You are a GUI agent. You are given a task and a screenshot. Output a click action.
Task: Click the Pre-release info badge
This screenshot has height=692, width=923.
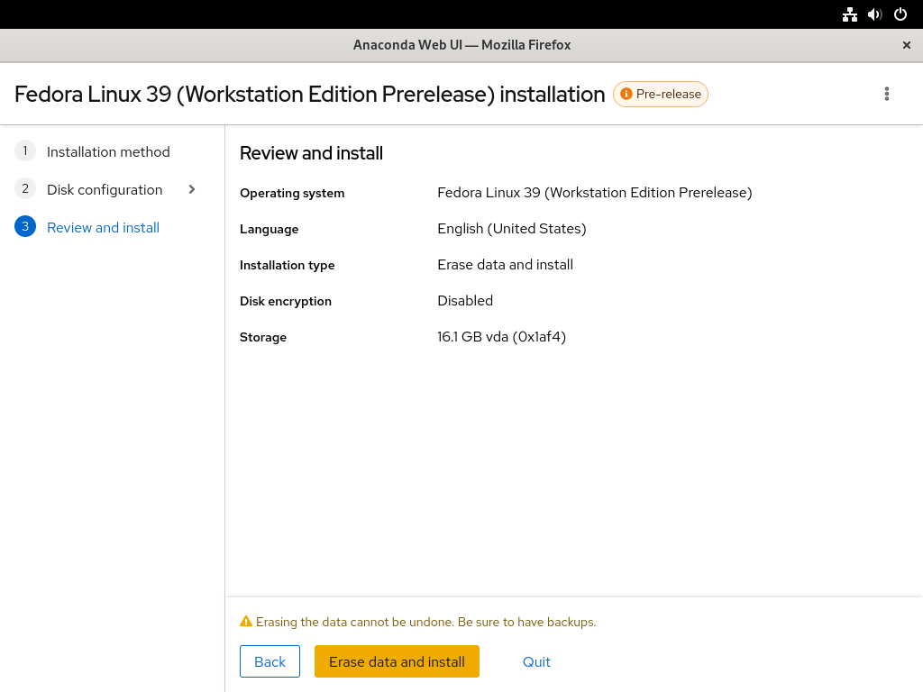tap(660, 94)
